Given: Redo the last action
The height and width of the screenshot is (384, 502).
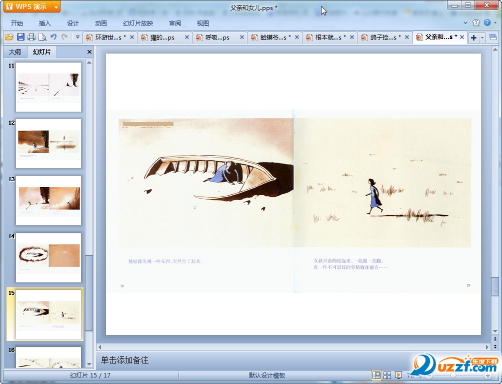Looking at the screenshot, I should (64, 37).
